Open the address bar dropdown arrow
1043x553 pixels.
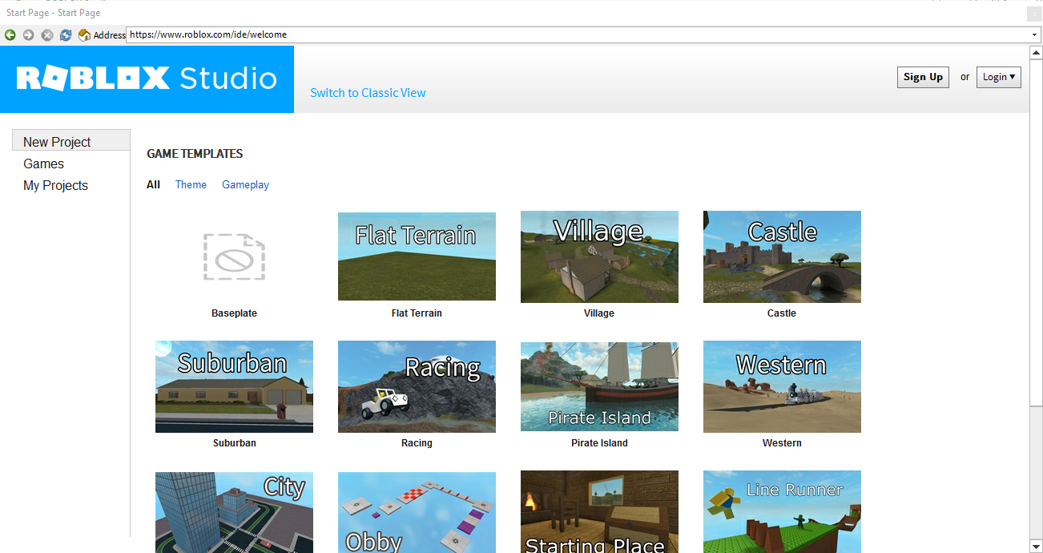click(1034, 35)
